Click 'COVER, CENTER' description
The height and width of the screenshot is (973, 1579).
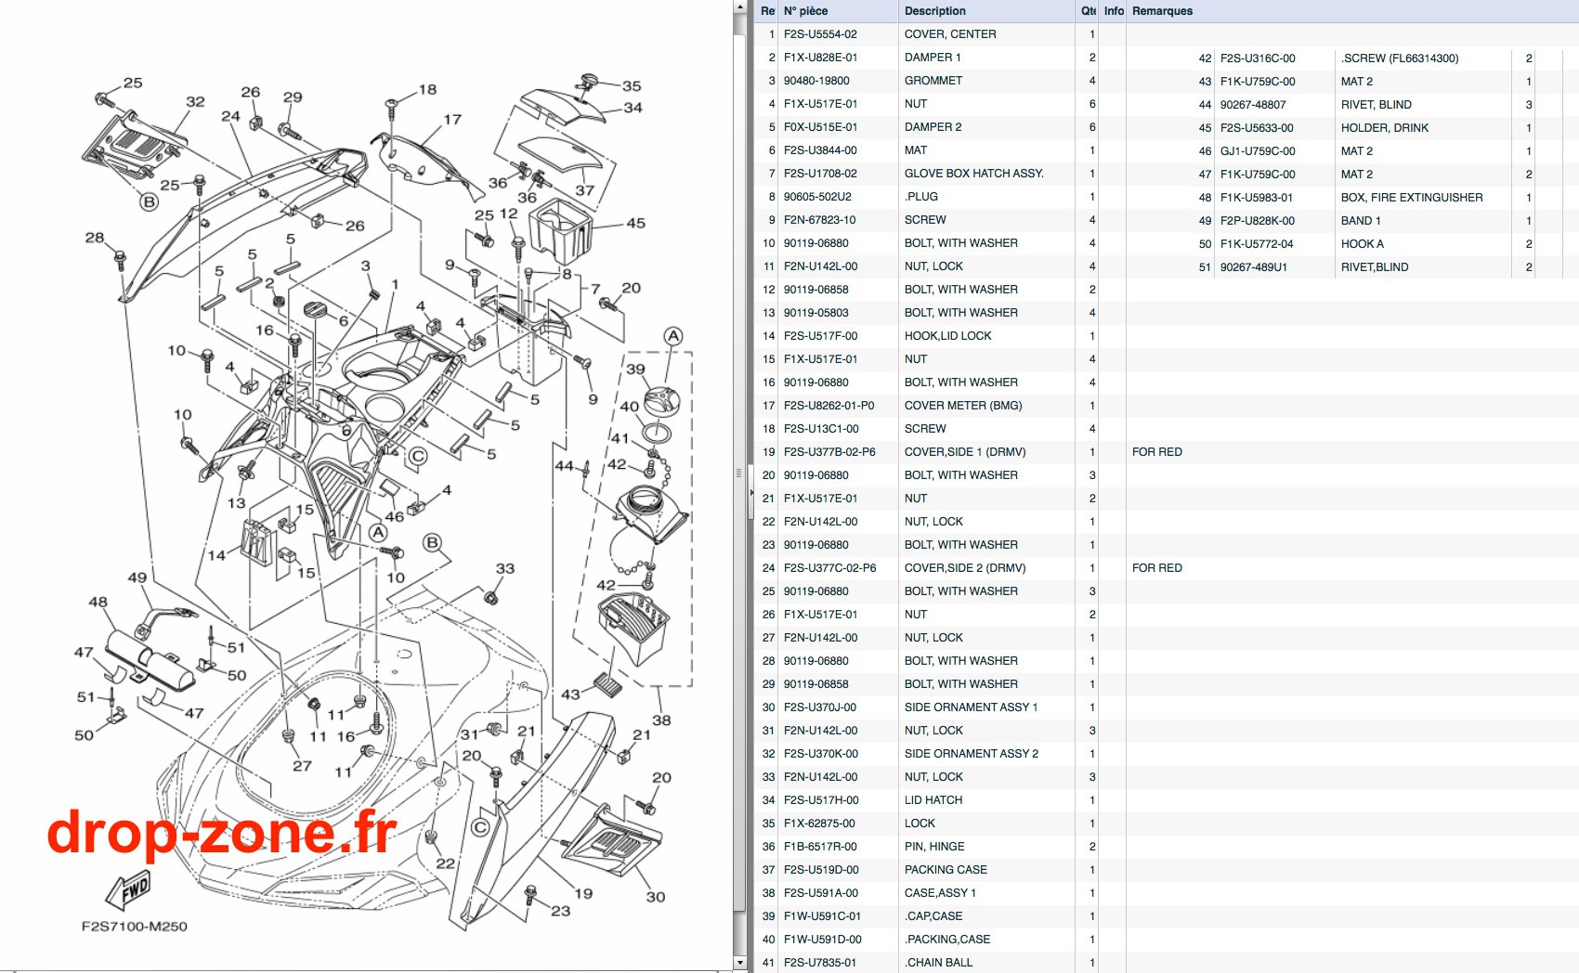pyautogui.click(x=950, y=34)
